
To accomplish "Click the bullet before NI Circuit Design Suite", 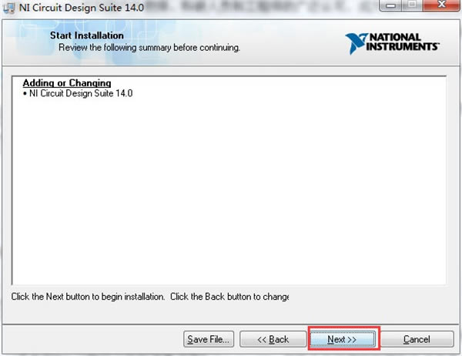I will pyautogui.click(x=25, y=93).
